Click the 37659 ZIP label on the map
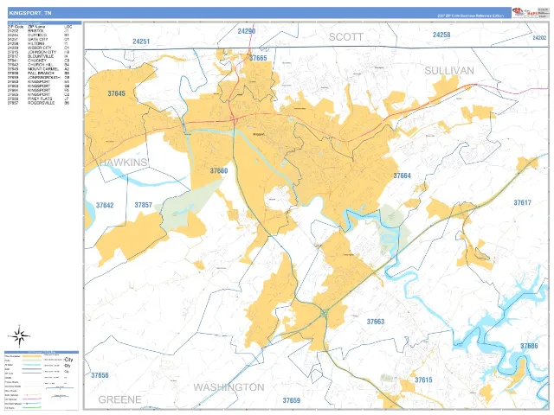 tap(292, 400)
